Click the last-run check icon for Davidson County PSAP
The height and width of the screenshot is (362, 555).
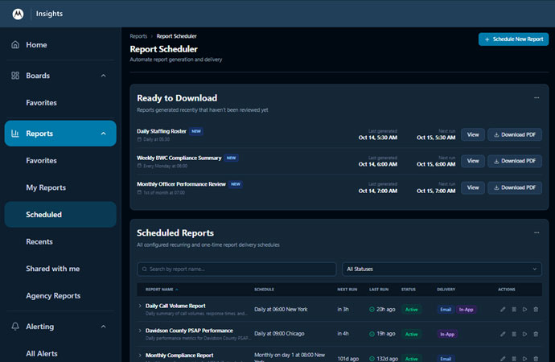coord(372,334)
